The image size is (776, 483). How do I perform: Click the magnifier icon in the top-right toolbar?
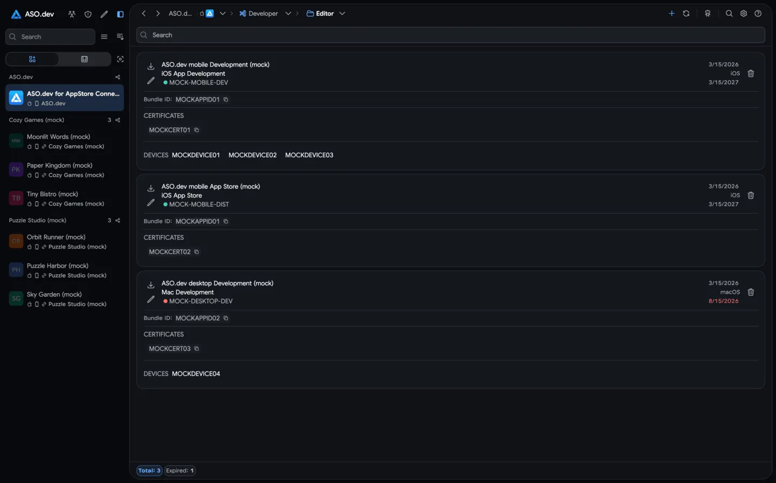[x=729, y=13]
